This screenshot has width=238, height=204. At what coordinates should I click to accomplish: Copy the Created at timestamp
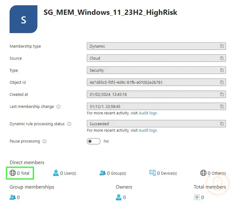click(x=222, y=94)
